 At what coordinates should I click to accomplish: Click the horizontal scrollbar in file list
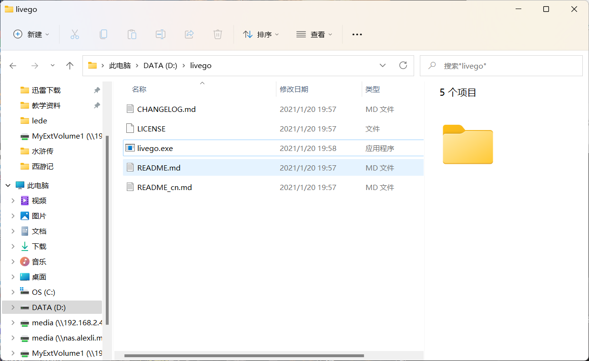pyautogui.click(x=244, y=355)
